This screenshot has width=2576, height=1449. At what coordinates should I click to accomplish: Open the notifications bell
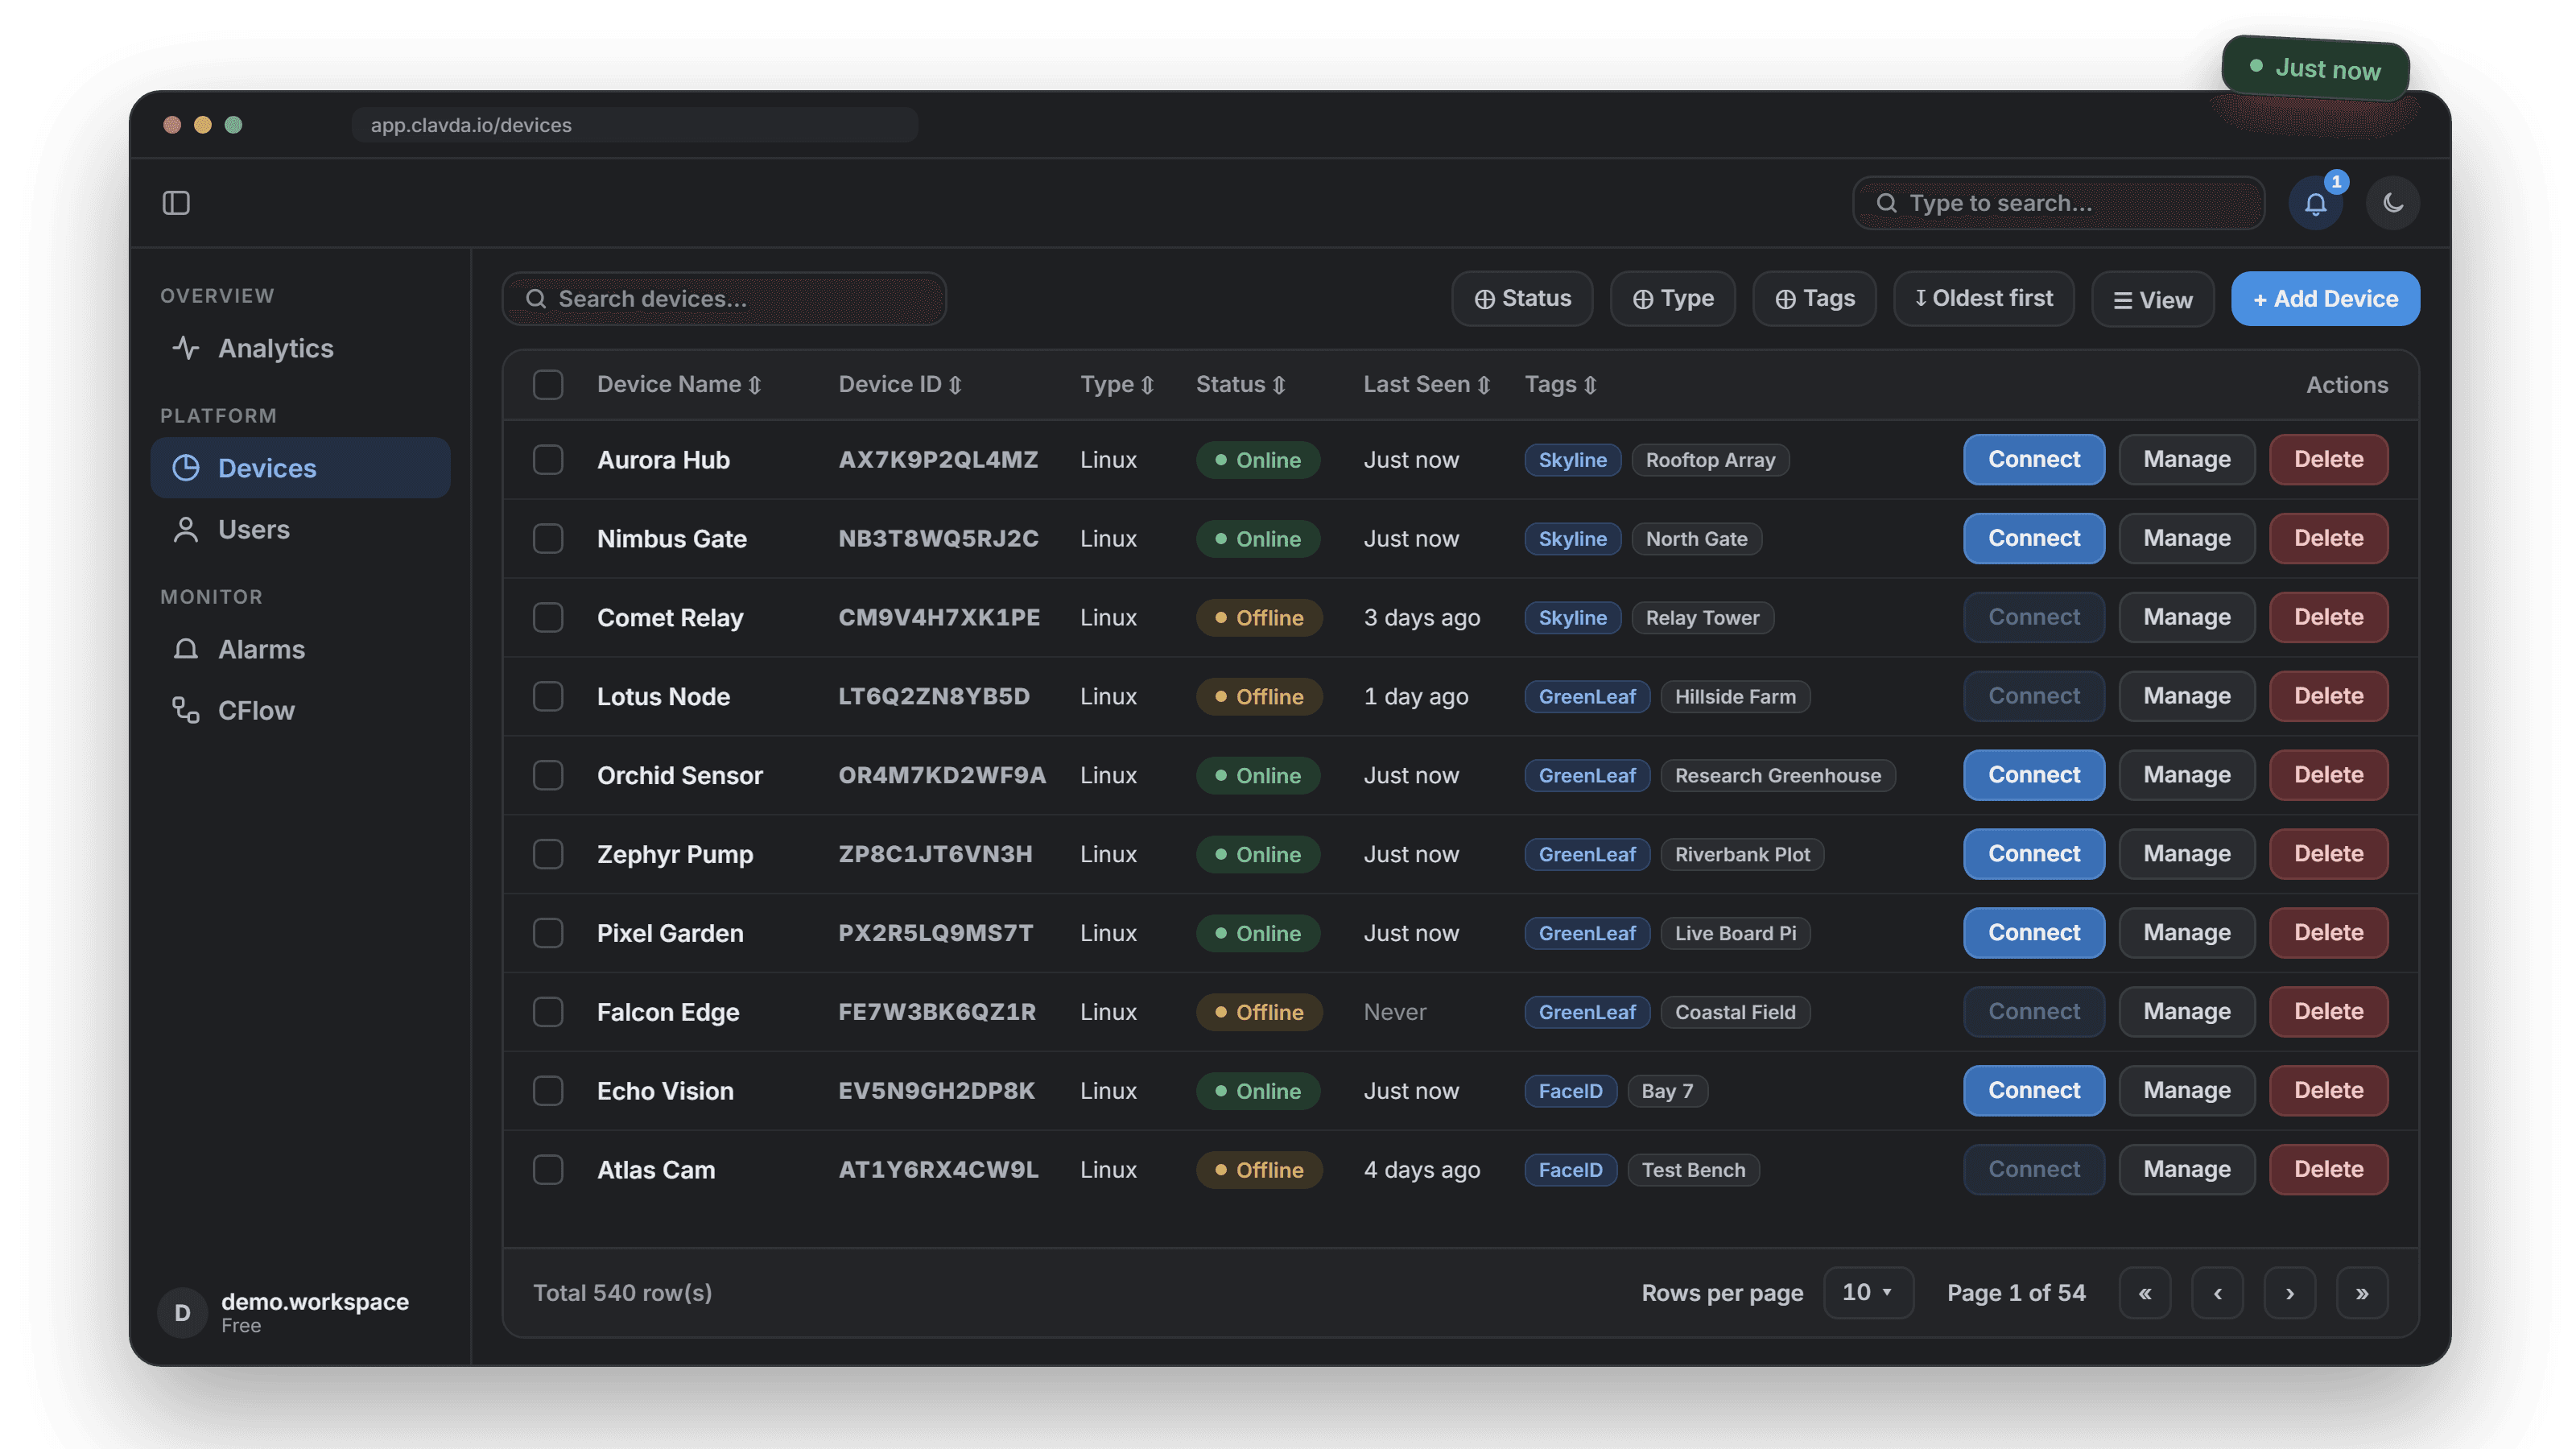(2315, 204)
